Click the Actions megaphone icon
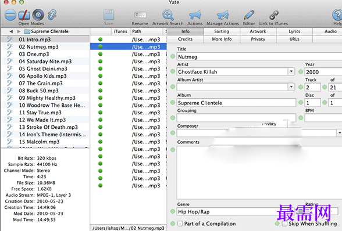Image resolution: width=342 pixels, height=231 pixels. coord(195,15)
